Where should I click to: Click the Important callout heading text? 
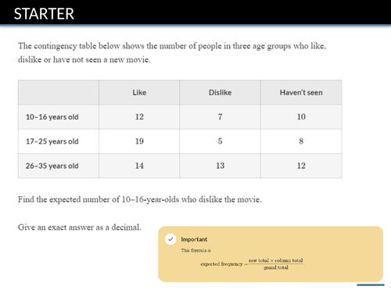pos(194,239)
